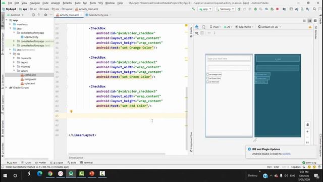Click the design surface layers icon
The image size is (323, 182).
coord(197,27)
